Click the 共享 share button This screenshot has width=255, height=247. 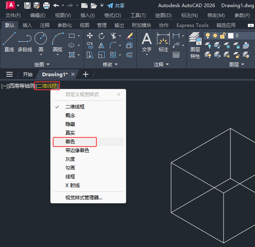pos(116,6)
